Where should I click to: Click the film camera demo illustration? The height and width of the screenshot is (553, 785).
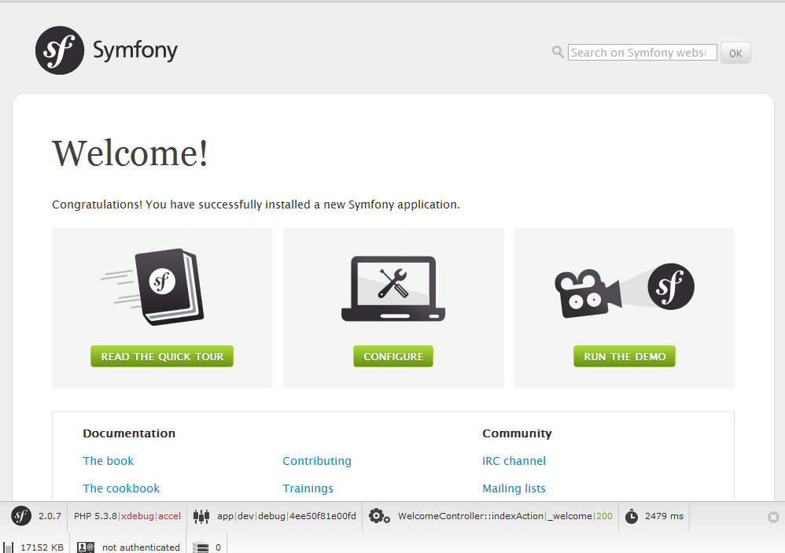coord(625,289)
